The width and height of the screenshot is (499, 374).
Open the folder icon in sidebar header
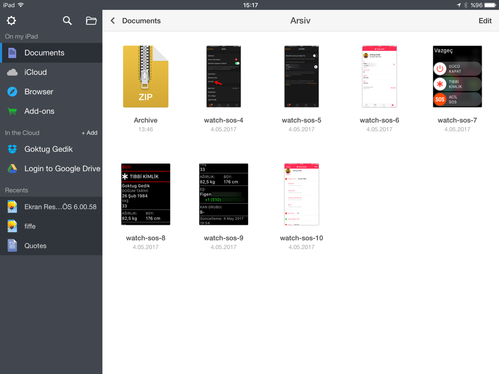(x=91, y=20)
